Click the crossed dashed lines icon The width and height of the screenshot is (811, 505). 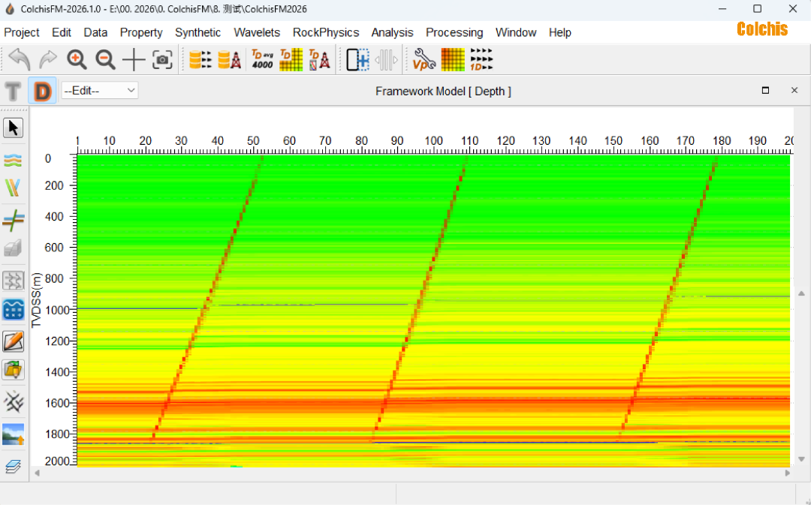(13, 401)
